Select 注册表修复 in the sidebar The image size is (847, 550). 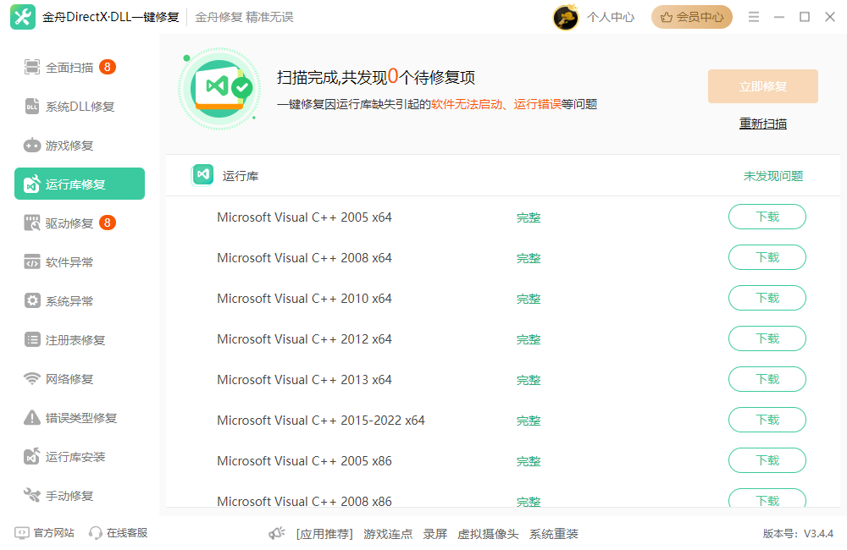pyautogui.click(x=68, y=338)
